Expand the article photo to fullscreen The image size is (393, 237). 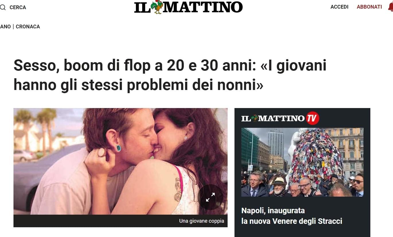coord(210,197)
